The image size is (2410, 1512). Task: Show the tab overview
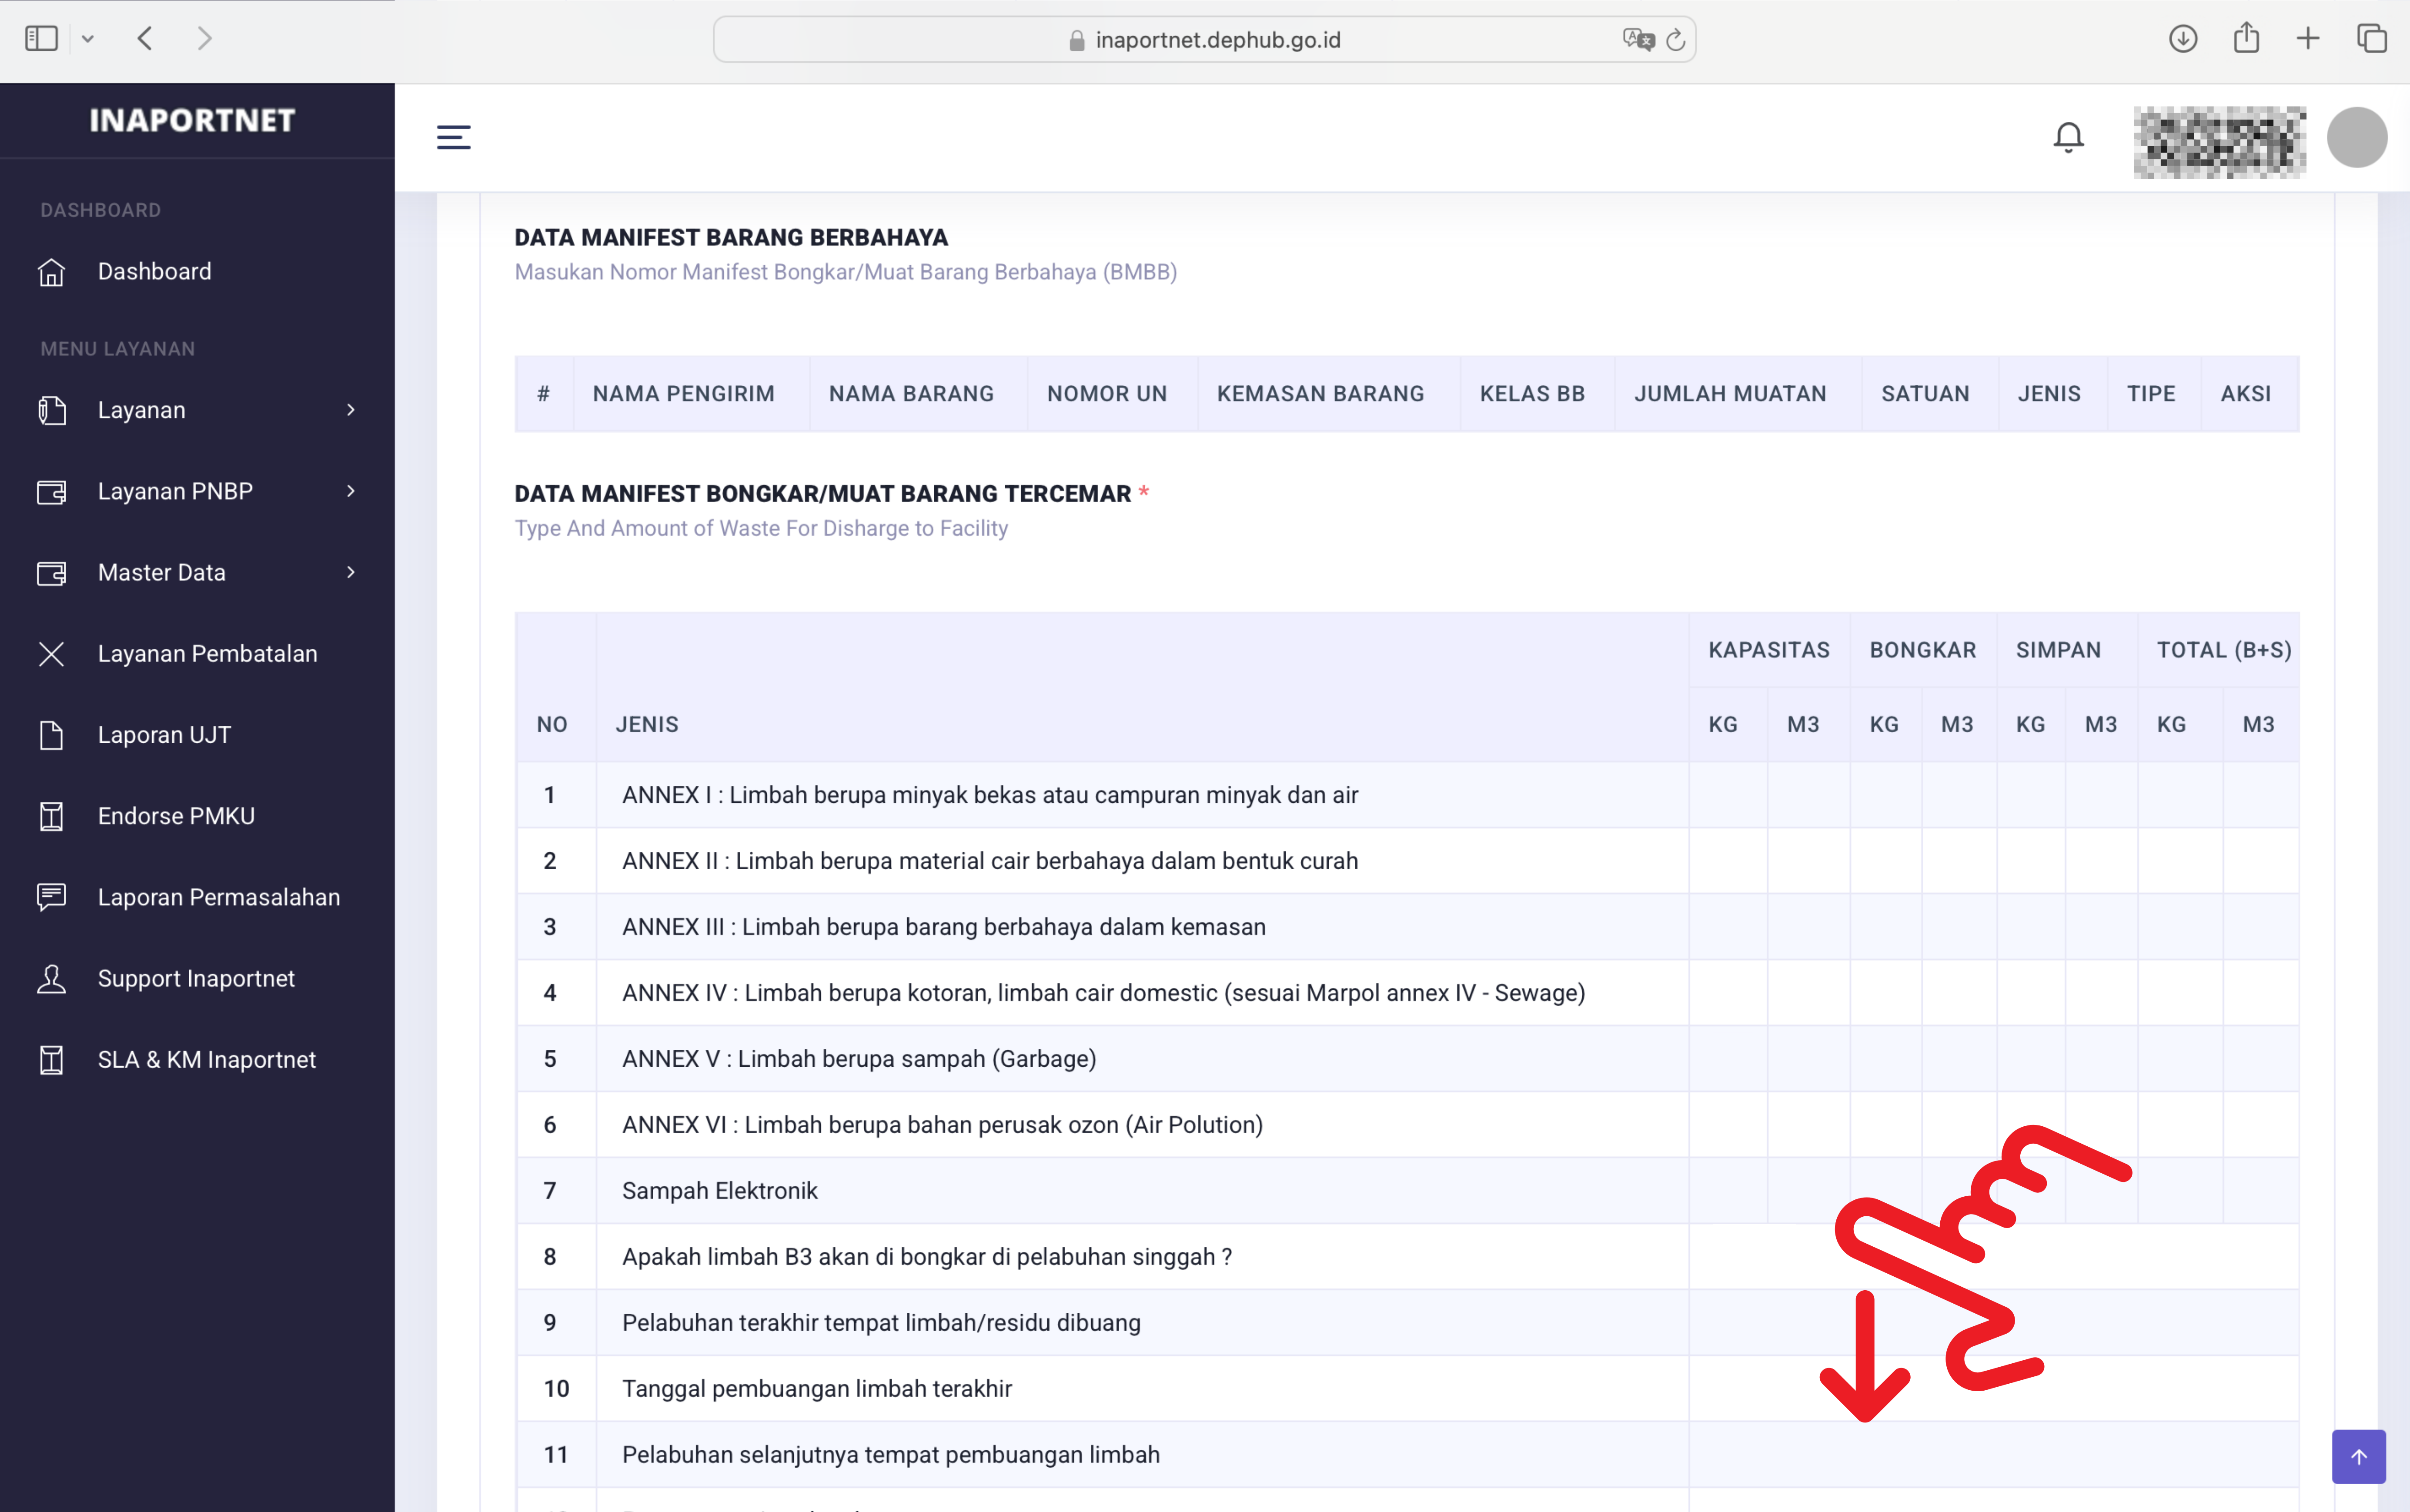[2371, 39]
